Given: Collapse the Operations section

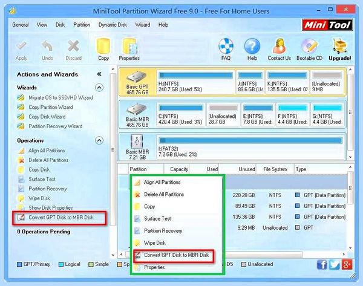Looking at the screenshot, I should coord(99,140).
